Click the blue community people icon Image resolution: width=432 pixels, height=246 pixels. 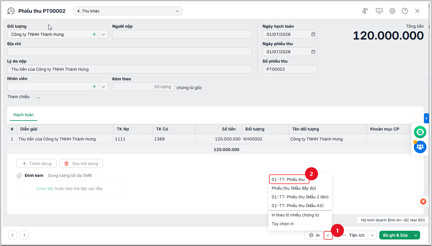(420, 147)
